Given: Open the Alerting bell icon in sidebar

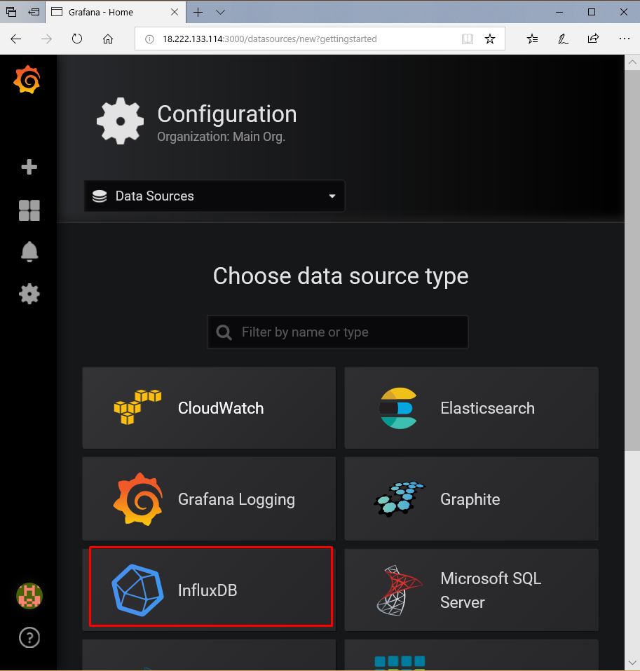Looking at the screenshot, I should point(29,252).
